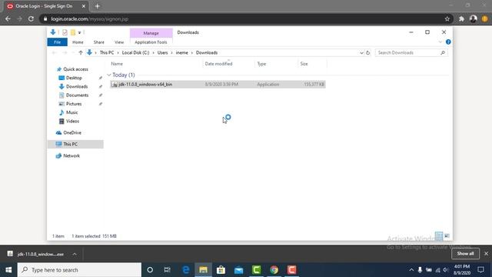Screen dimensions: 492x277
Task: Click 'Users' in the address path
Action: [162, 53]
